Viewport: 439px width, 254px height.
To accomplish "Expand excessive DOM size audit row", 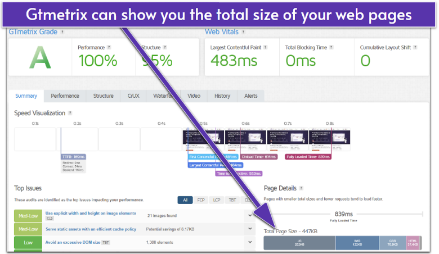I will [250, 242].
